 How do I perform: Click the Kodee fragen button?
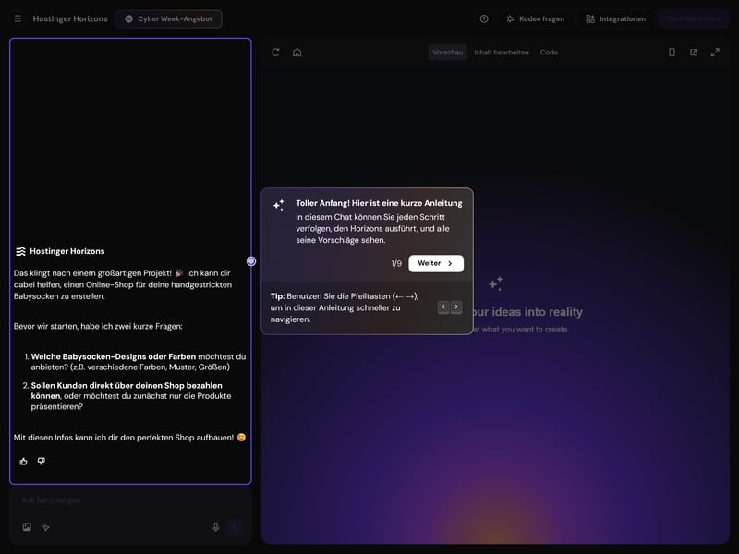coord(535,18)
